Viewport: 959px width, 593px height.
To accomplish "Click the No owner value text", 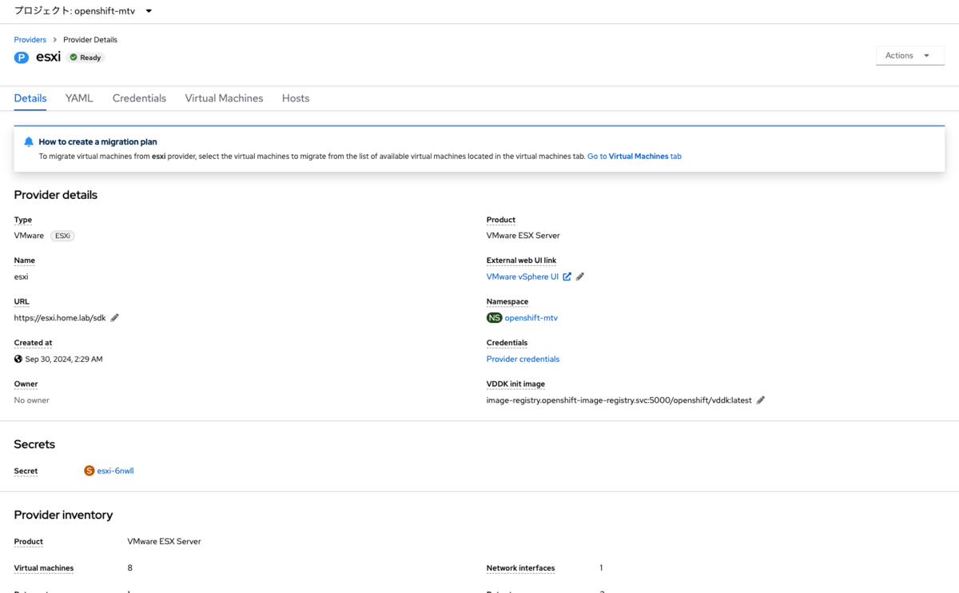I will (32, 400).
